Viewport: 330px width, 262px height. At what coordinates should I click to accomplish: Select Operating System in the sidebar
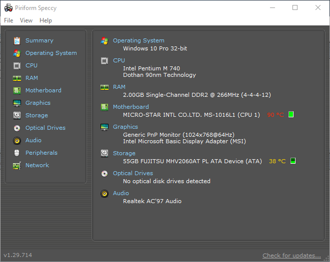pos(51,53)
